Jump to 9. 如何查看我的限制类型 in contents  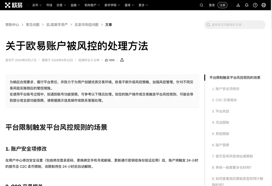point(238,181)
